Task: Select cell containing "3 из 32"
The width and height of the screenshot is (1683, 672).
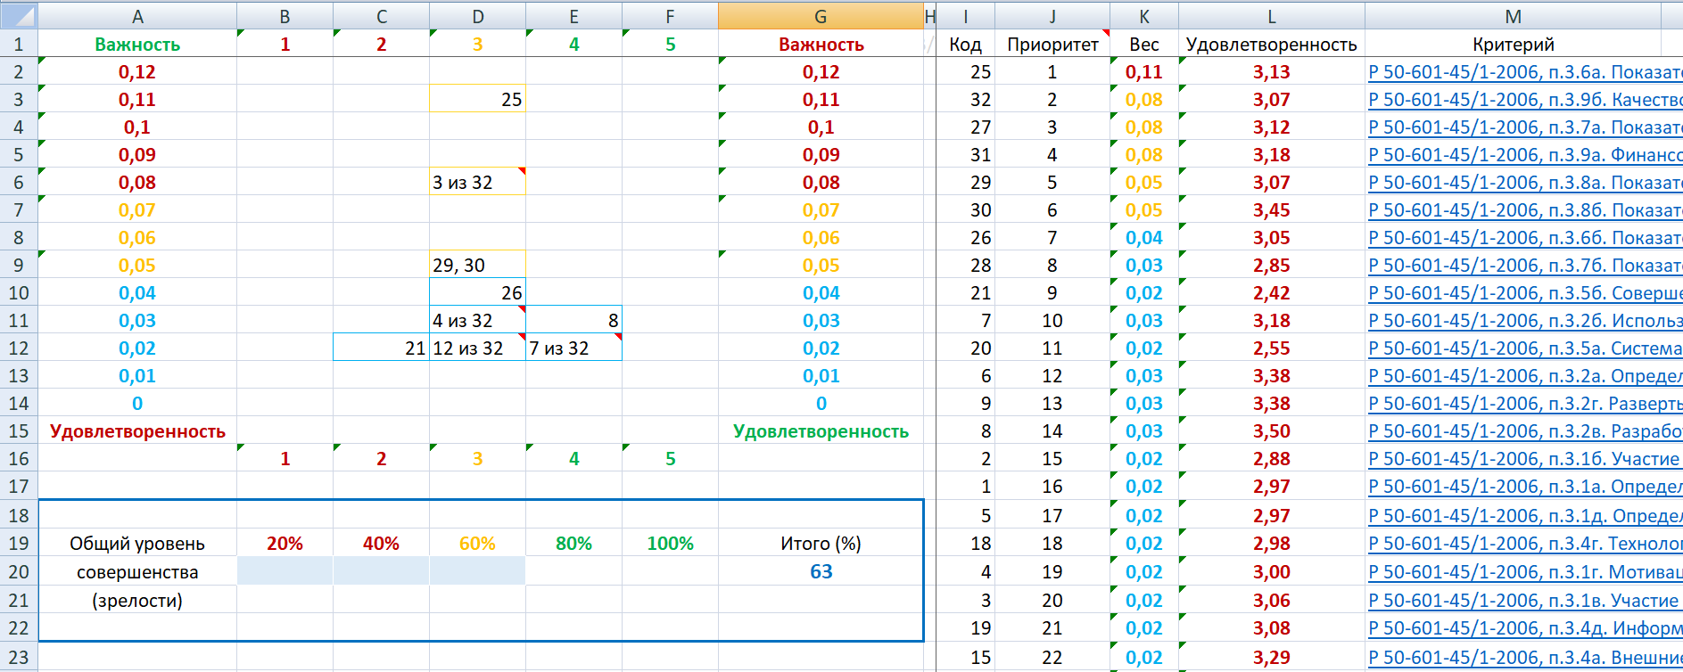Action: pyautogui.click(x=476, y=183)
